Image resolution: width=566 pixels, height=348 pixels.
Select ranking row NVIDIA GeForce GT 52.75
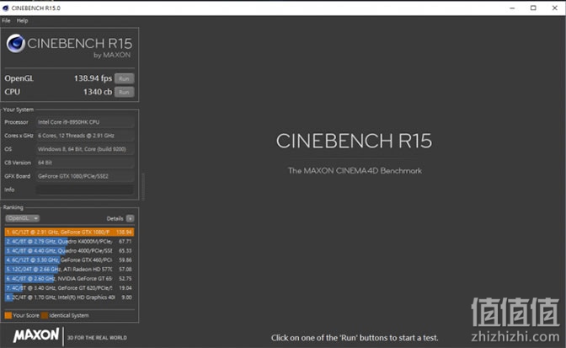point(69,279)
